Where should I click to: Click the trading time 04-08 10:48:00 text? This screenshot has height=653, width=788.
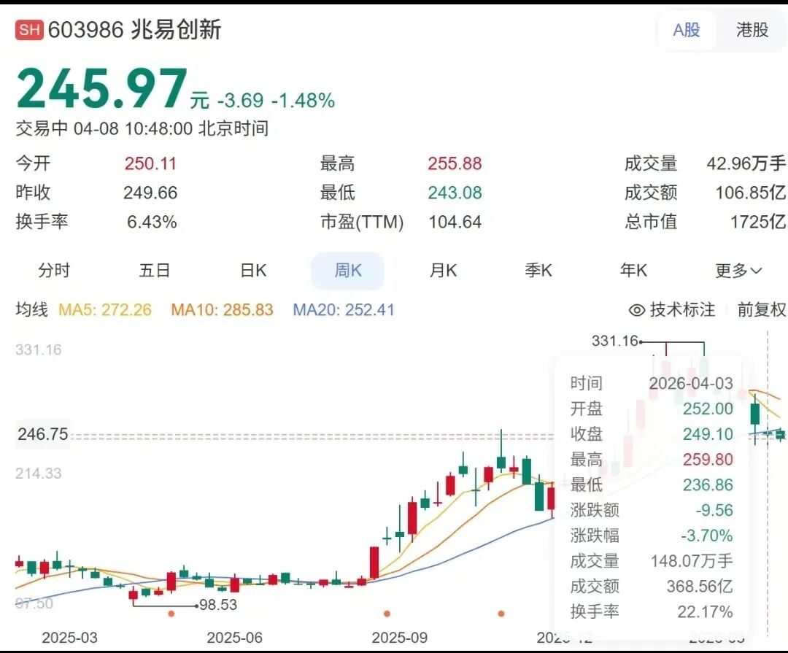pyautogui.click(x=134, y=128)
